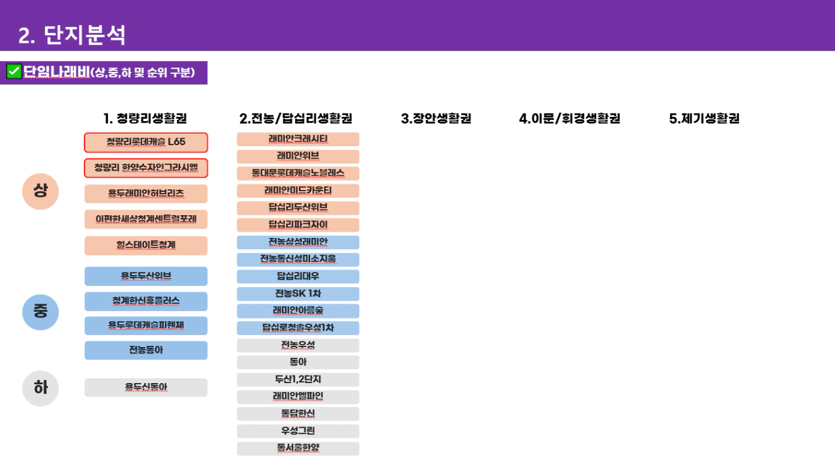This screenshot has height=467, width=835.
Task: Select the '5.제기생활권' heading
Action: coord(704,119)
